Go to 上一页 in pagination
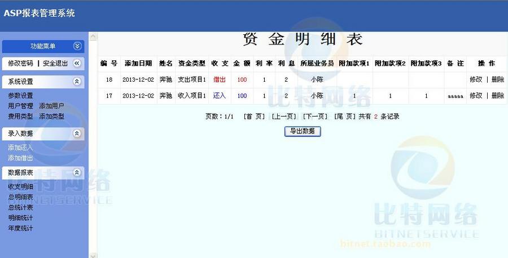 pos(284,117)
